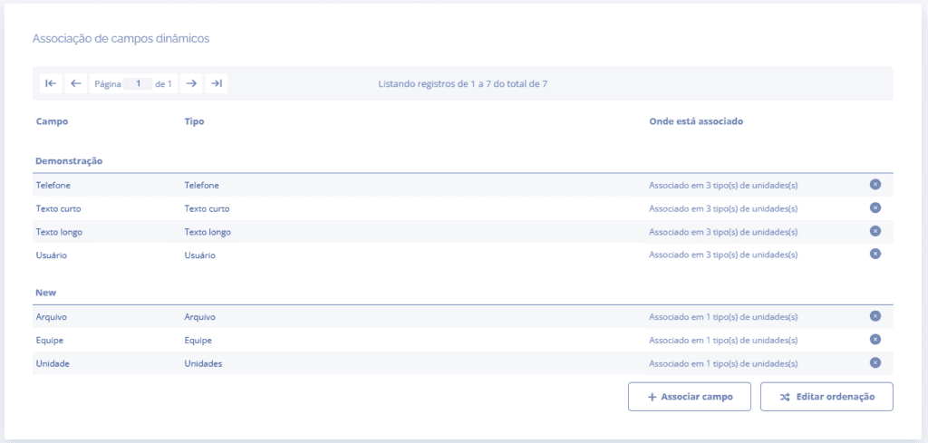Open Editar ordenação button
This screenshot has height=443, width=928.
coord(826,397)
